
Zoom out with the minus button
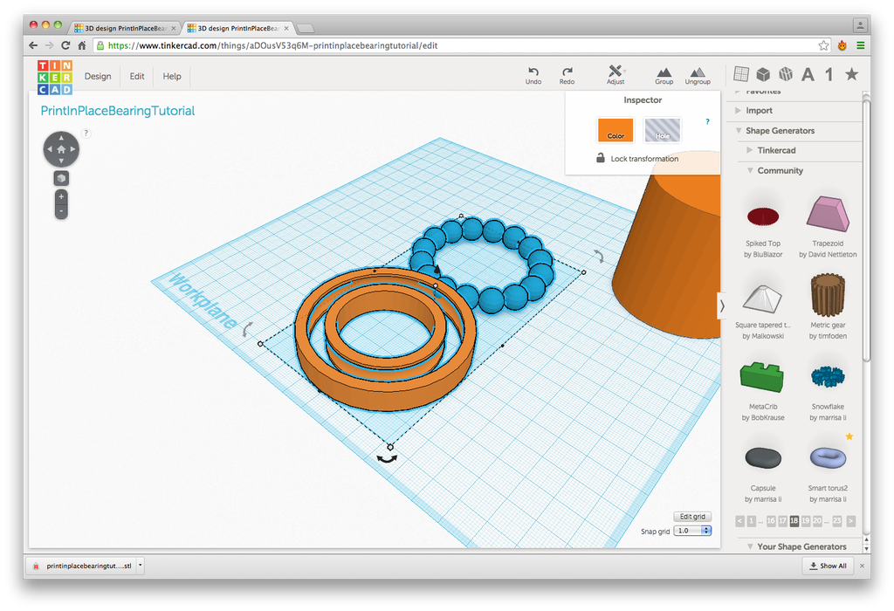point(61,211)
